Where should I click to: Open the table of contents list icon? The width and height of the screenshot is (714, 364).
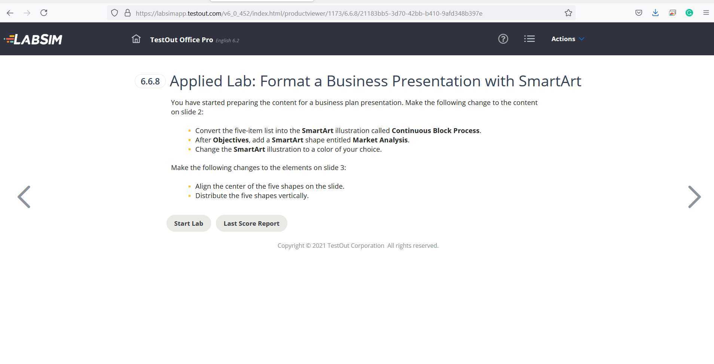(x=529, y=38)
